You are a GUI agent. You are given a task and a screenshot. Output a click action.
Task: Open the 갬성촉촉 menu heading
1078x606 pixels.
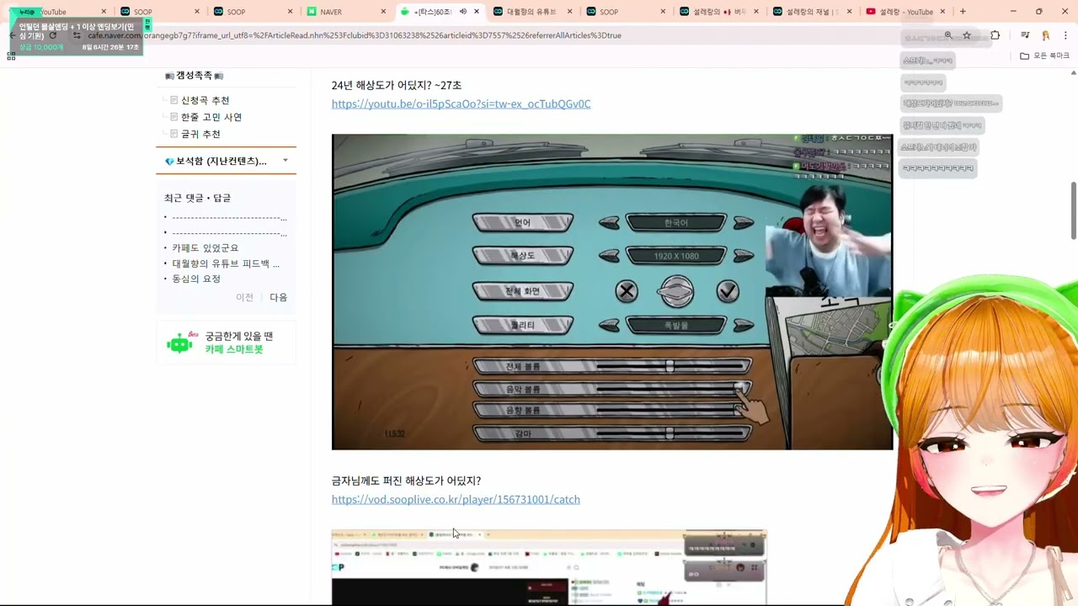point(194,76)
